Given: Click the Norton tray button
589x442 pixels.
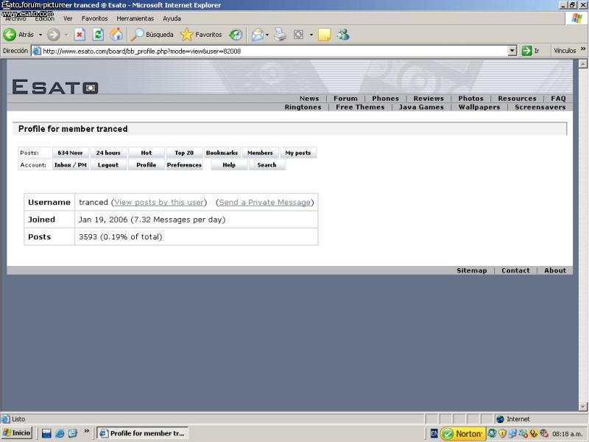Looking at the screenshot, I should (463, 434).
